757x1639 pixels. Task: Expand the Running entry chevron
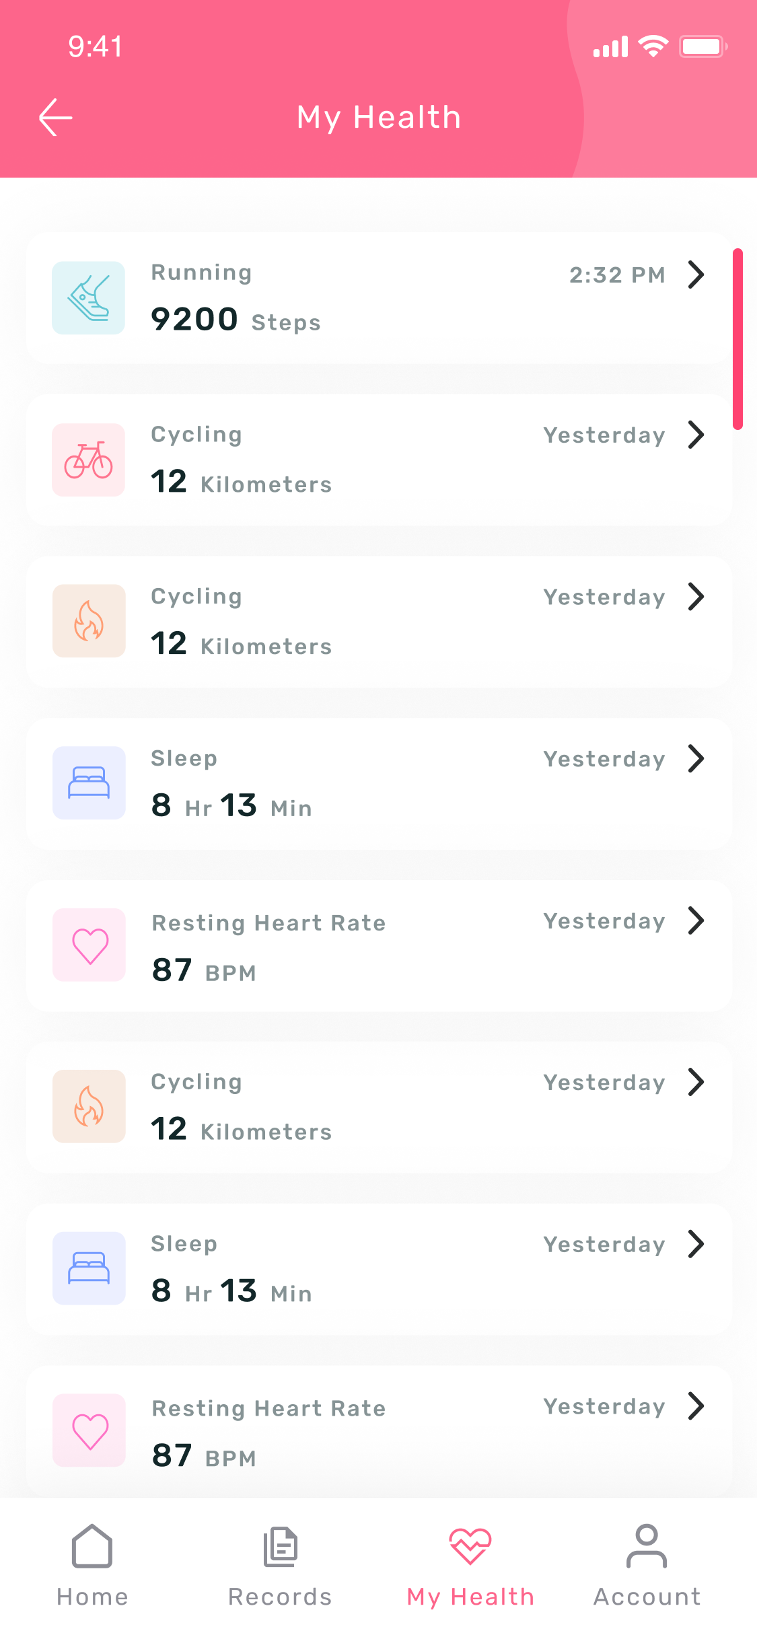click(696, 275)
